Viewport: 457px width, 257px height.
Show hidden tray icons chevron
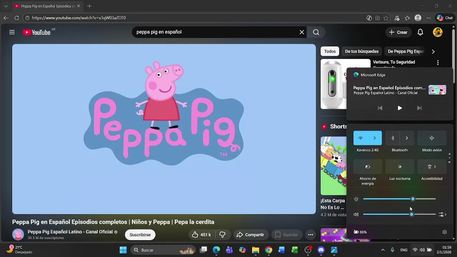(x=383, y=250)
